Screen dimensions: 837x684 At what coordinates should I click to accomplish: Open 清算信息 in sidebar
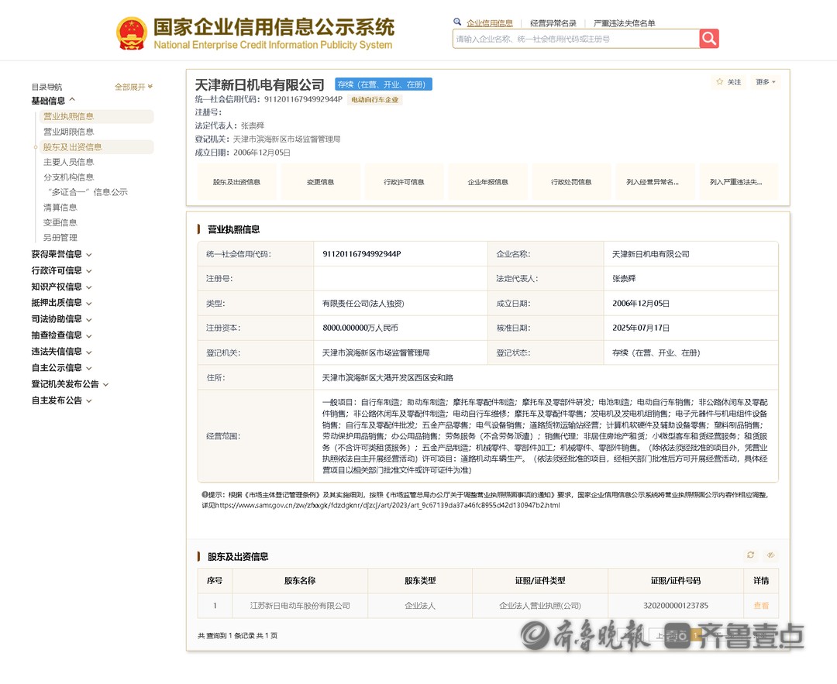60,207
